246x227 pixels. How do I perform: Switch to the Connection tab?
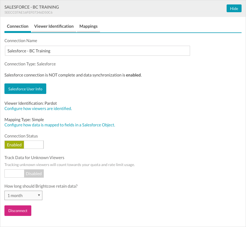[18, 26]
